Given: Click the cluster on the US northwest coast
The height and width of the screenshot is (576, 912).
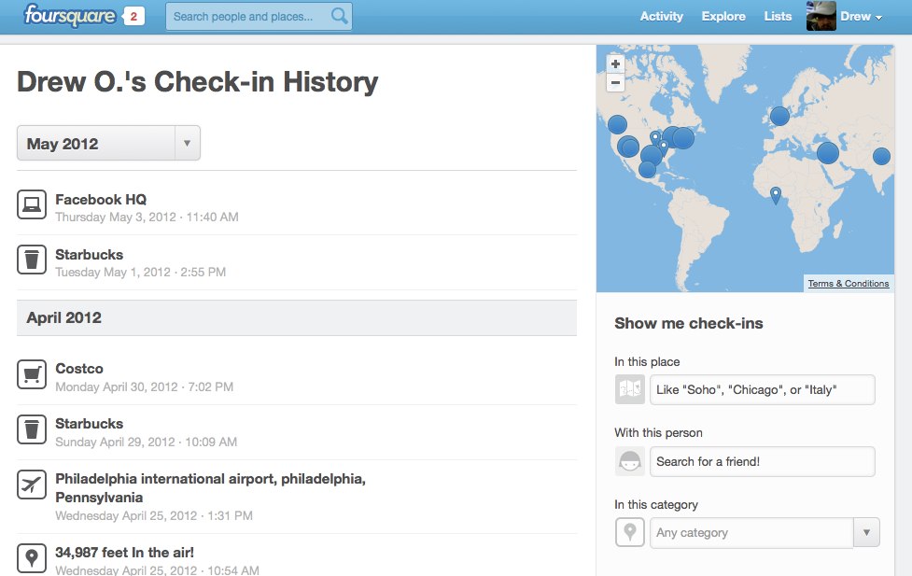Looking at the screenshot, I should pyautogui.click(x=617, y=124).
